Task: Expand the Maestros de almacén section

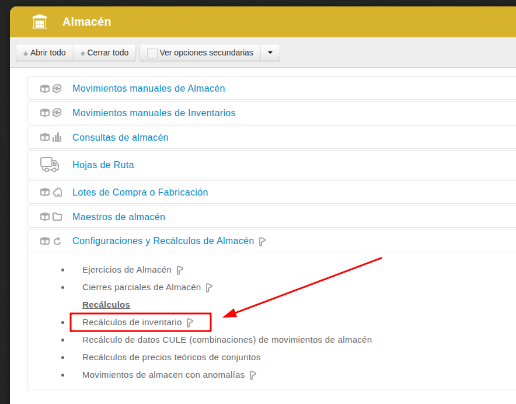Action: pyautogui.click(x=118, y=217)
